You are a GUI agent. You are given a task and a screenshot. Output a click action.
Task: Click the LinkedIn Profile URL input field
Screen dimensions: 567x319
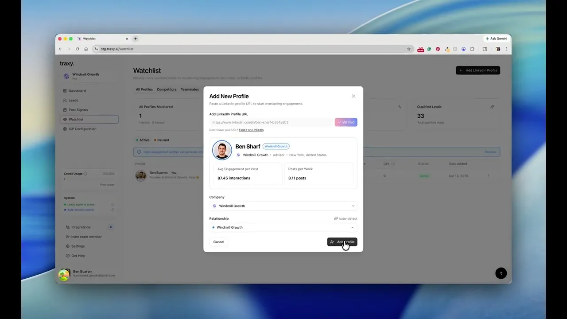point(271,122)
